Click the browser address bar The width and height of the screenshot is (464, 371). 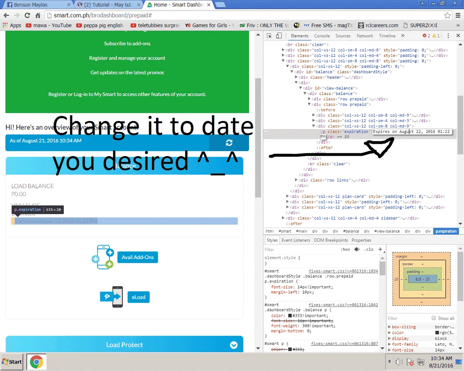pyautogui.click(x=247, y=15)
